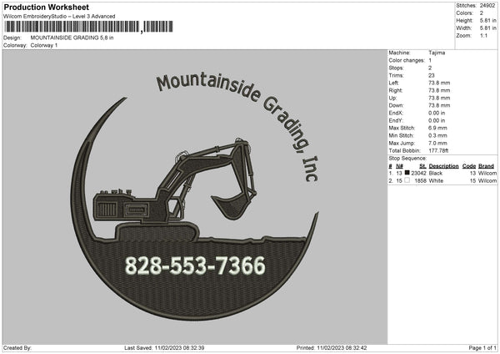Screen dimensions: 500x354
Task: Click the Max Jump value 7.0 mm
Action: [x=437, y=143]
